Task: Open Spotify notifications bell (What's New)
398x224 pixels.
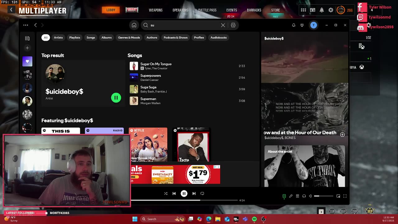Action: (294, 25)
